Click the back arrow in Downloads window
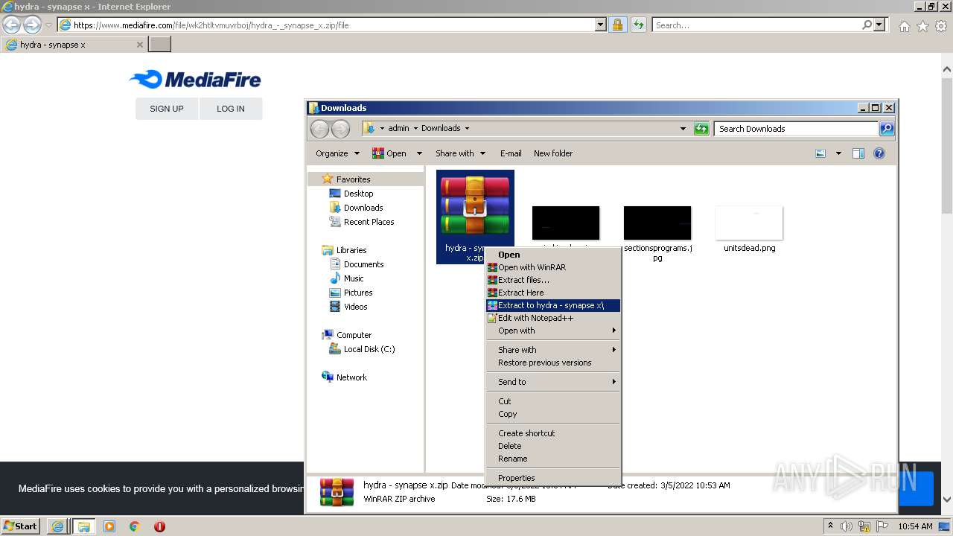Image resolution: width=953 pixels, height=536 pixels. click(x=319, y=129)
